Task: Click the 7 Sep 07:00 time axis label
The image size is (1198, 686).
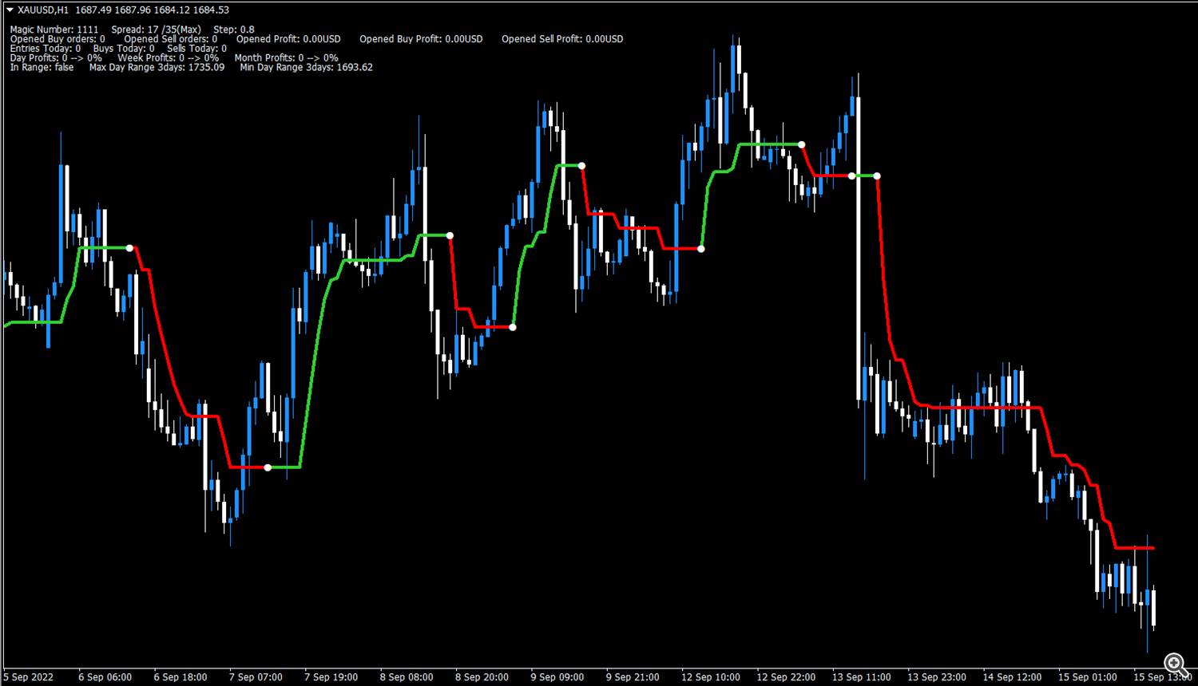Action: point(256,677)
